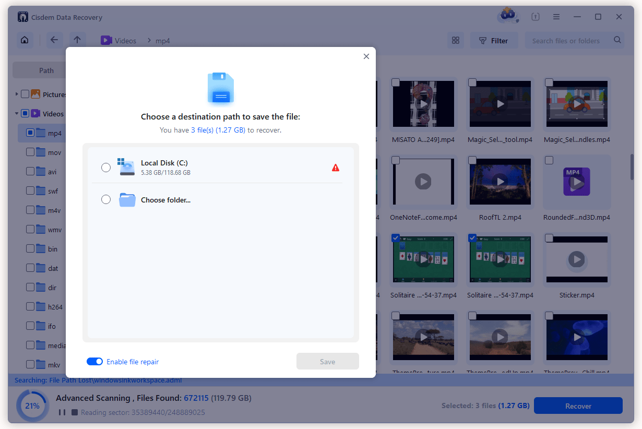Open the Filter options
This screenshot has height=429, width=642.
[494, 41]
